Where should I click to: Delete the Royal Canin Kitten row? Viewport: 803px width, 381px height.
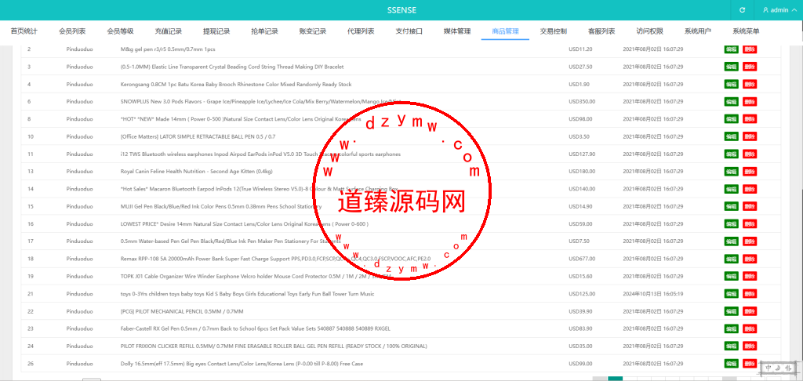(x=750, y=172)
